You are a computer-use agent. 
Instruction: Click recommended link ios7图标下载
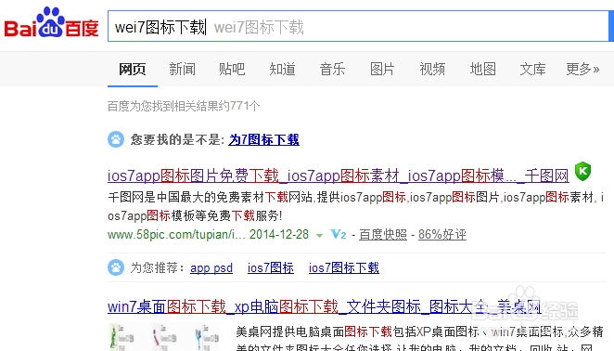[344, 267]
